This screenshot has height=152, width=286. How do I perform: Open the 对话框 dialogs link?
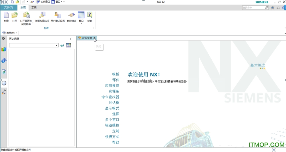[114, 102]
